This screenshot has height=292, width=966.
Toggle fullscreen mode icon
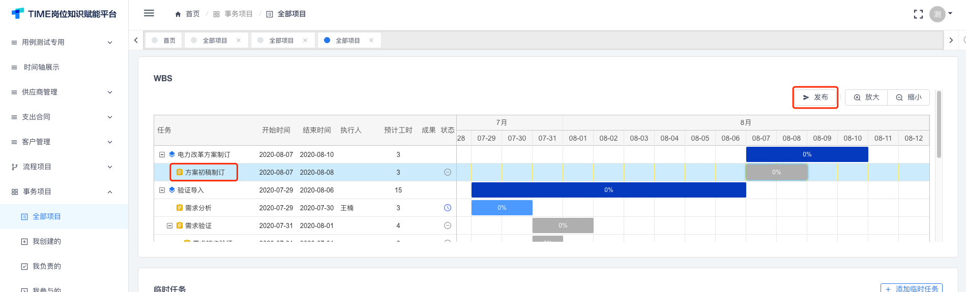[918, 14]
